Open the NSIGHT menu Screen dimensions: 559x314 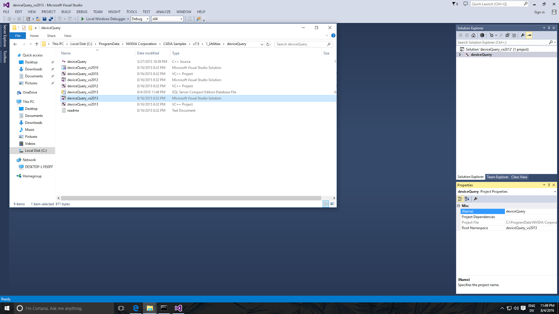[114, 12]
